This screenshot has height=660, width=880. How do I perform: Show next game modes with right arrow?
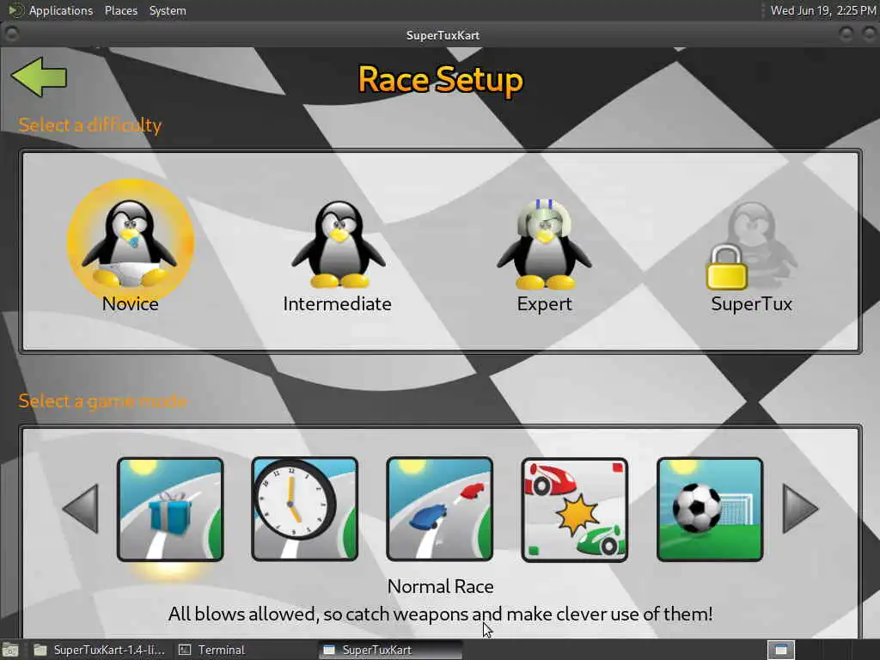(x=800, y=509)
